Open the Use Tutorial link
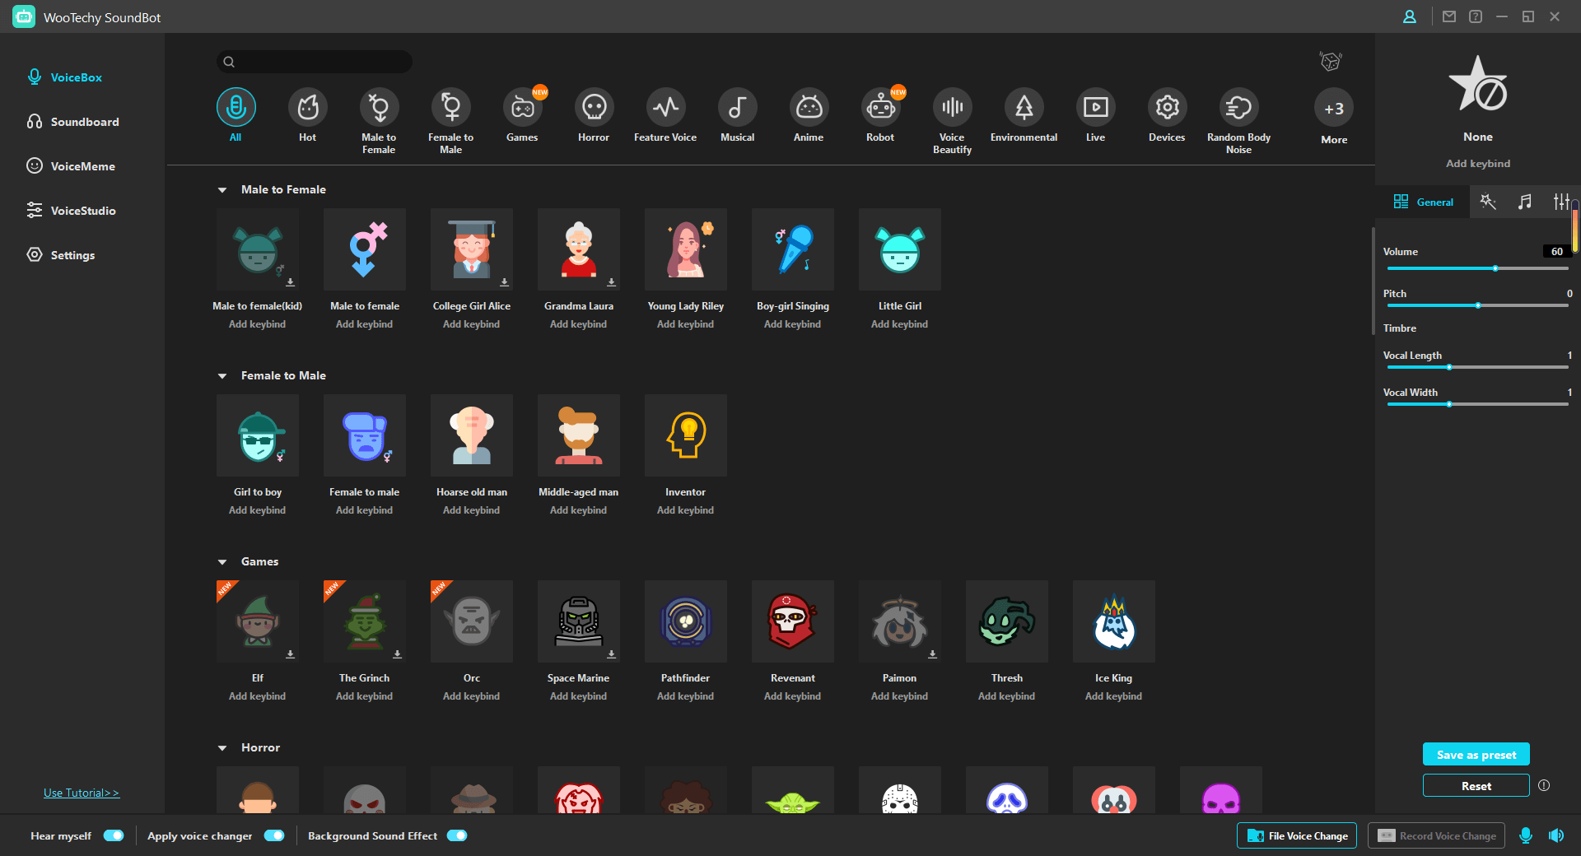Viewport: 1581px width, 856px height. (x=81, y=793)
